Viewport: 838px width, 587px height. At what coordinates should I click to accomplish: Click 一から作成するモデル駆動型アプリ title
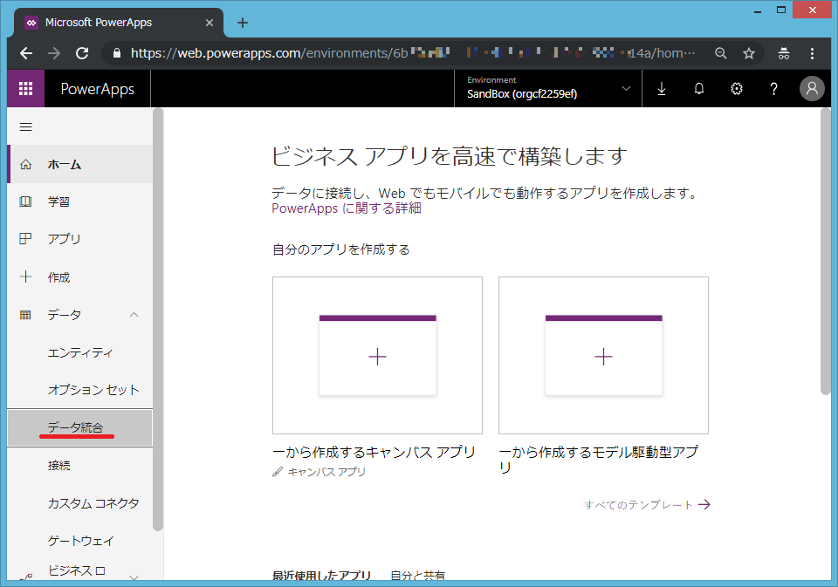pyautogui.click(x=599, y=460)
